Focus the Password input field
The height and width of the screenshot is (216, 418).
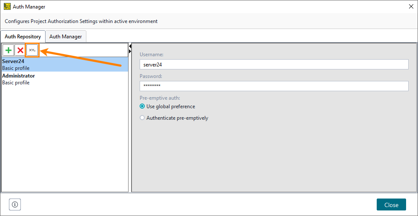(274, 86)
